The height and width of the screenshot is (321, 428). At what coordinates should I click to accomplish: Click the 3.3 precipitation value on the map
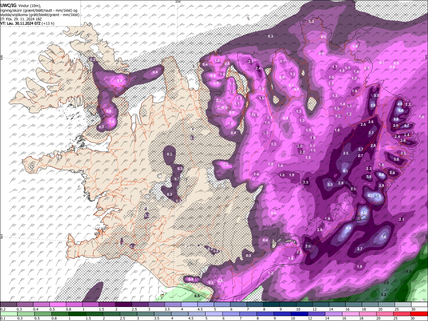click(x=330, y=185)
